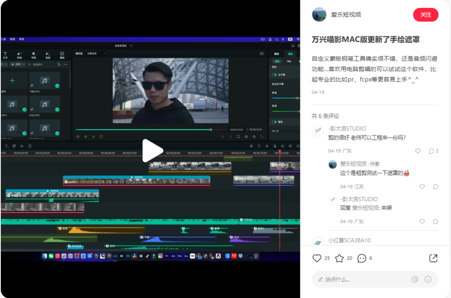Screen dimensions: 451x298
Task: Like the reply 回复 爱乐短视频: 来嘛
Action: [x=422, y=222]
